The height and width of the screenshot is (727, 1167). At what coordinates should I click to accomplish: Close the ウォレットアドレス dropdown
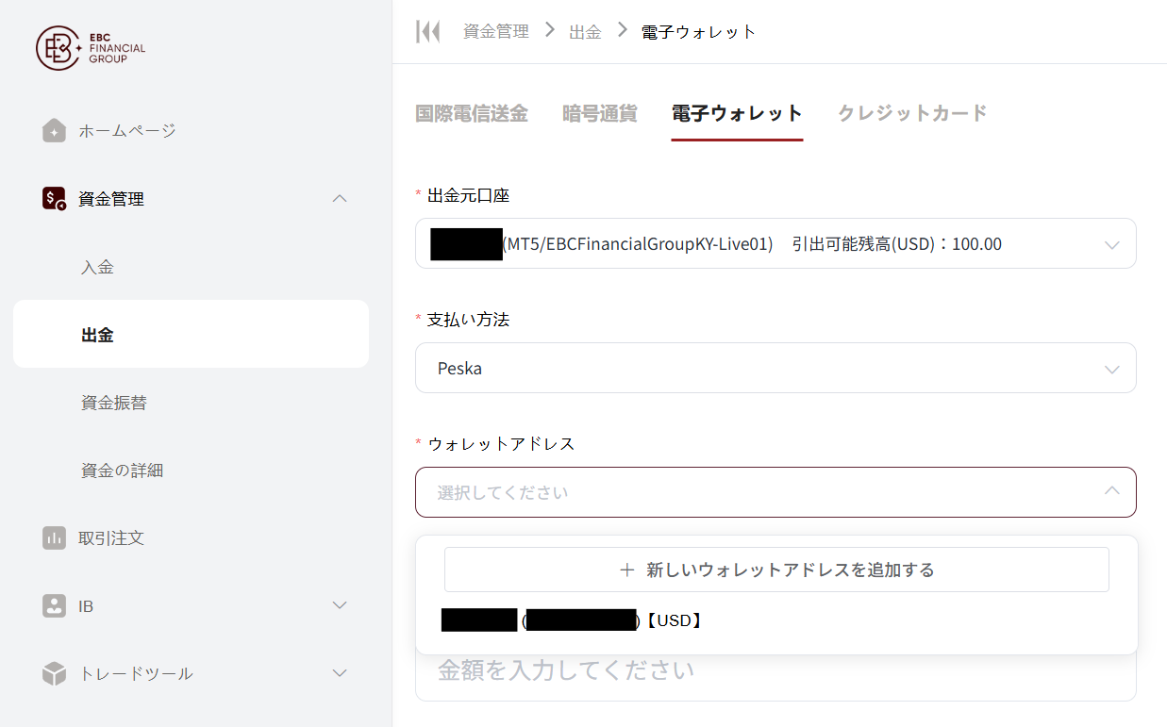click(x=1112, y=491)
